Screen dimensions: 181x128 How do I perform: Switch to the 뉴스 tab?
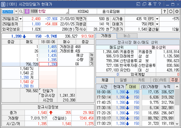coord(127,36)
